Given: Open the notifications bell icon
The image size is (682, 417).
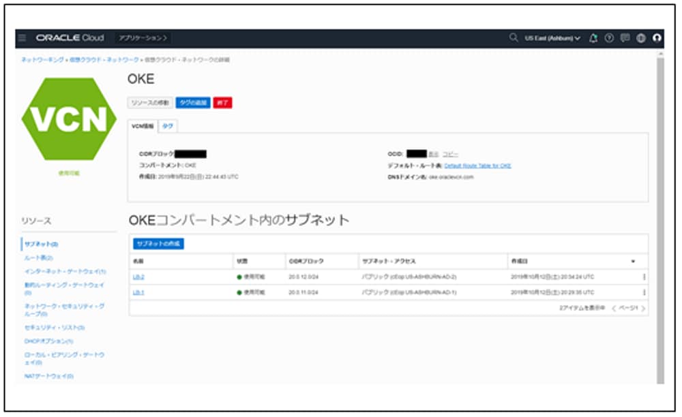Looking at the screenshot, I should (x=593, y=37).
